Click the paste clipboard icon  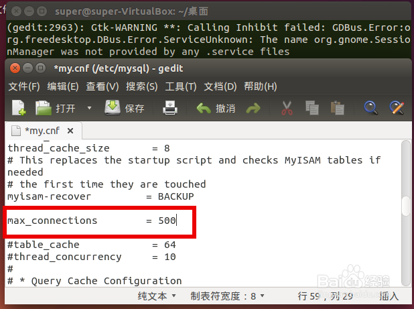click(338, 108)
